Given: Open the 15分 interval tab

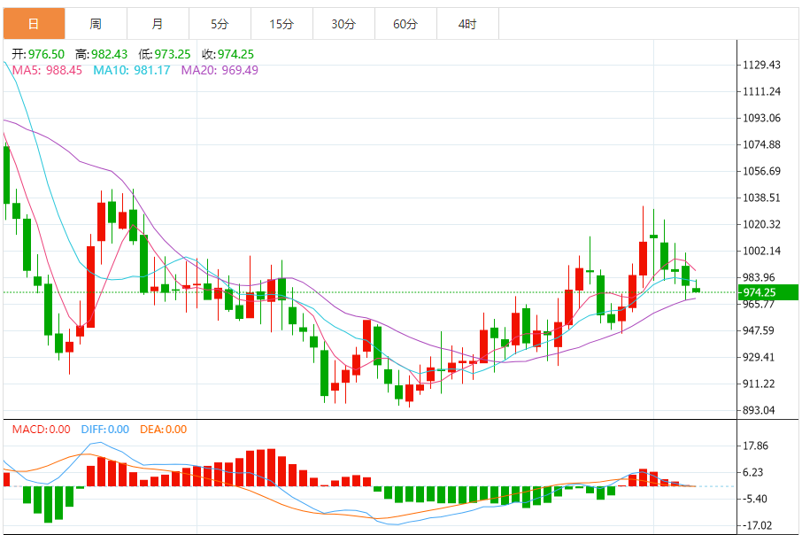Looking at the screenshot, I should (281, 24).
